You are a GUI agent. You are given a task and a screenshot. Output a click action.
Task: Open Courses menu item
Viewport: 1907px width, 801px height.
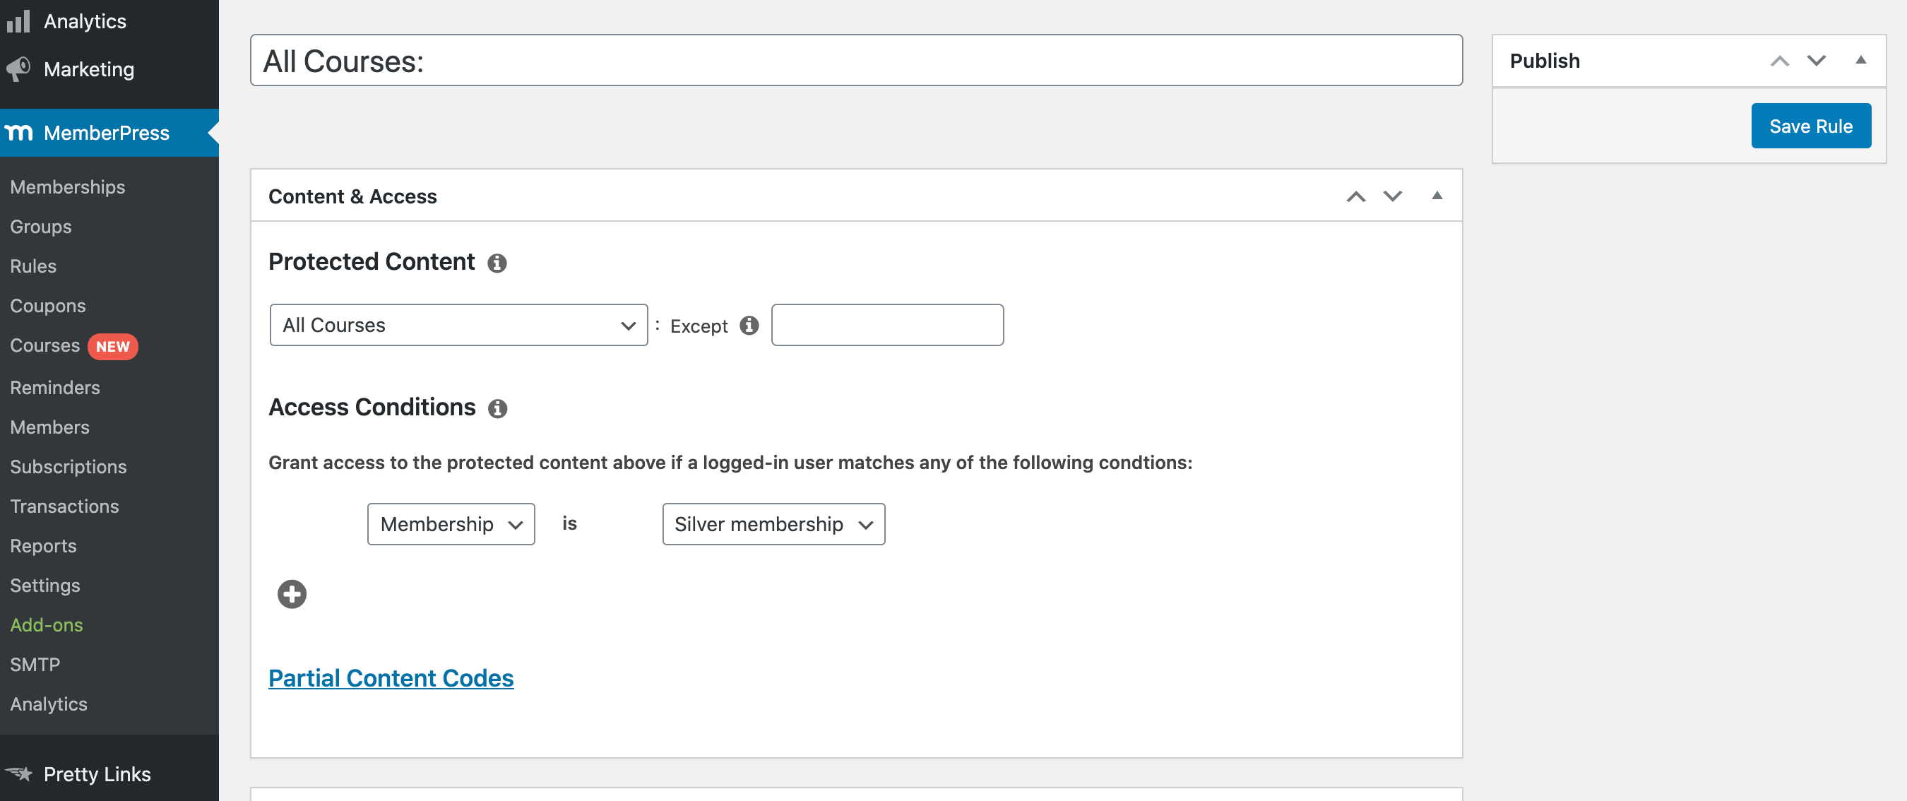tap(44, 345)
